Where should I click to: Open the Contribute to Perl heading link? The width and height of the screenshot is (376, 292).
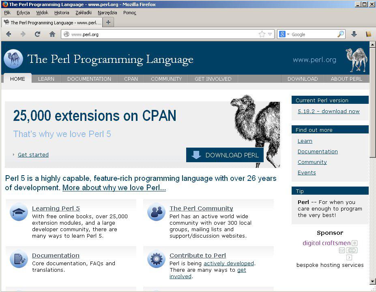click(198, 255)
